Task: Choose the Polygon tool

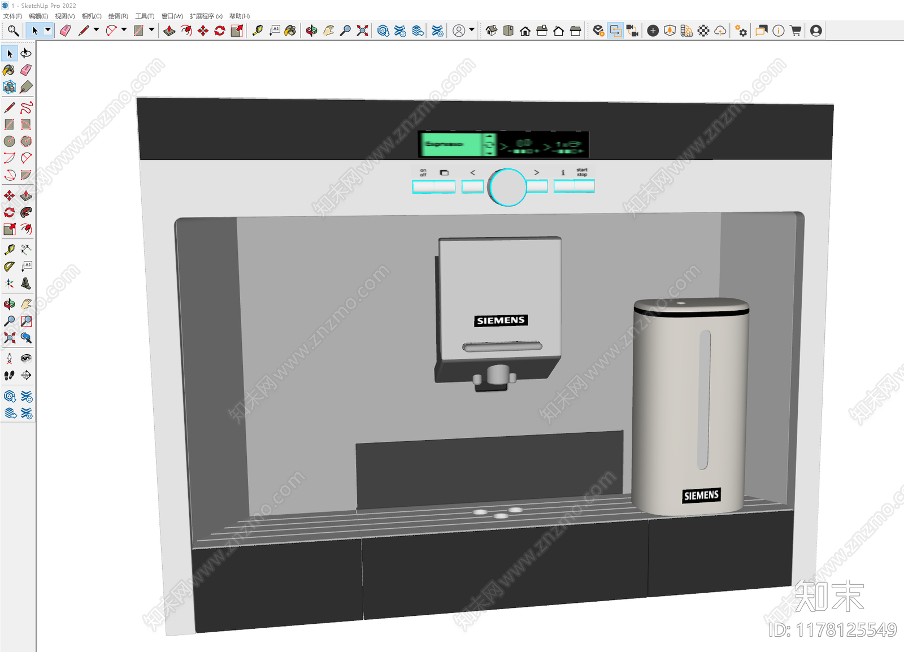Action: coord(26,141)
